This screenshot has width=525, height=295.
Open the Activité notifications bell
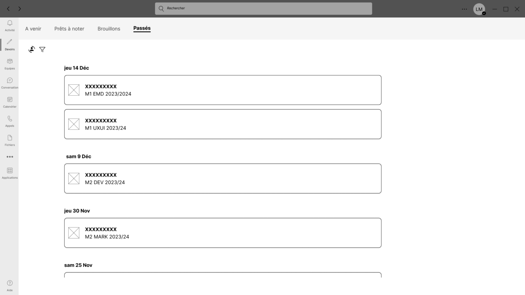pos(10,23)
